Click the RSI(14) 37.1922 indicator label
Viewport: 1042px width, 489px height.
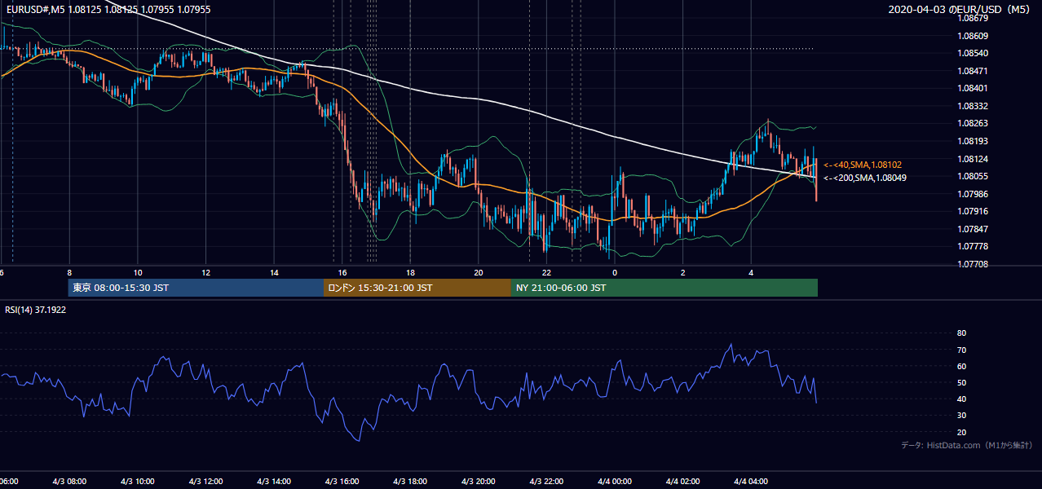pyautogui.click(x=36, y=311)
